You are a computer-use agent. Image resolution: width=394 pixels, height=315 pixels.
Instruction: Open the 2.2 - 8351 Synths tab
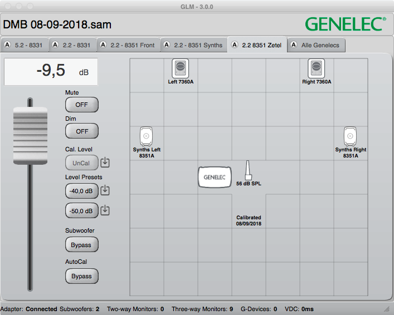click(x=194, y=45)
